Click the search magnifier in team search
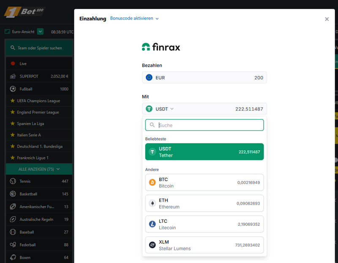This screenshot has width=338, height=263. pos(13,48)
